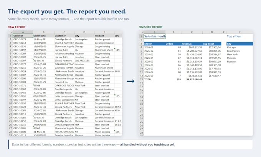Click the Top cities title cell
Image resolution: width=261 pixels, height=157 pixels.
(x=240, y=36)
